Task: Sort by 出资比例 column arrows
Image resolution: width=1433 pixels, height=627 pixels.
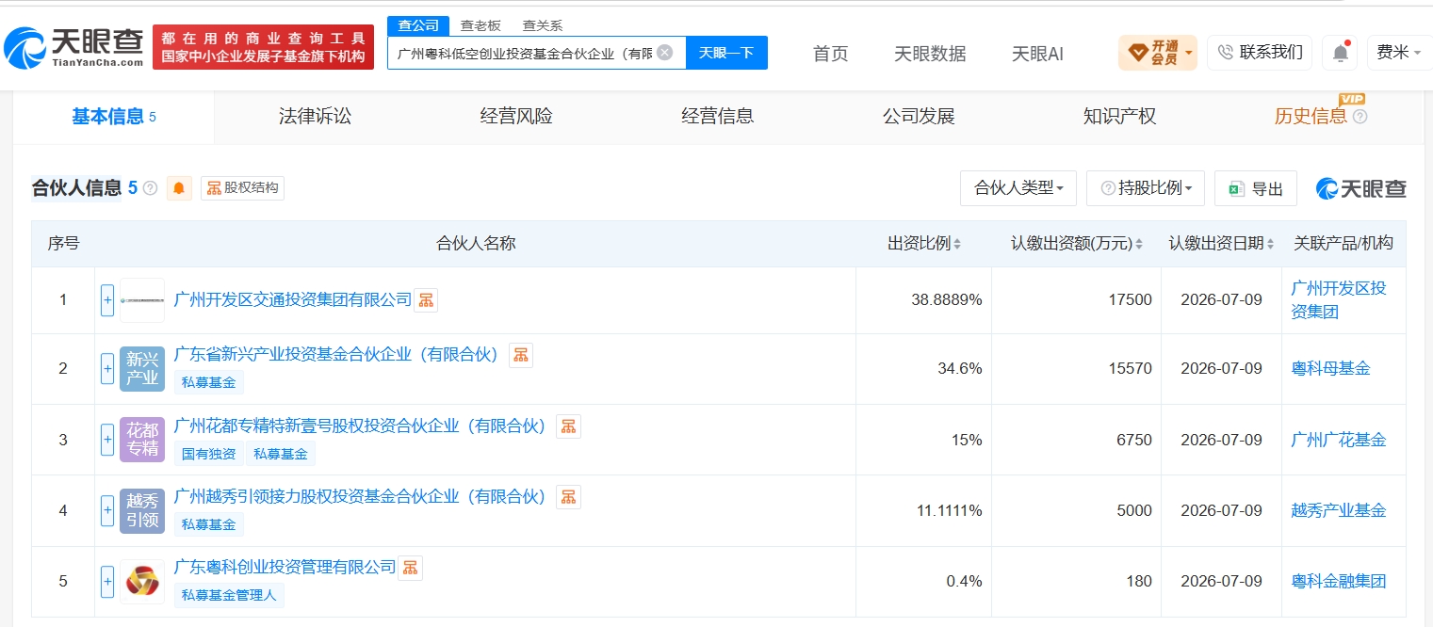Action: point(957,244)
